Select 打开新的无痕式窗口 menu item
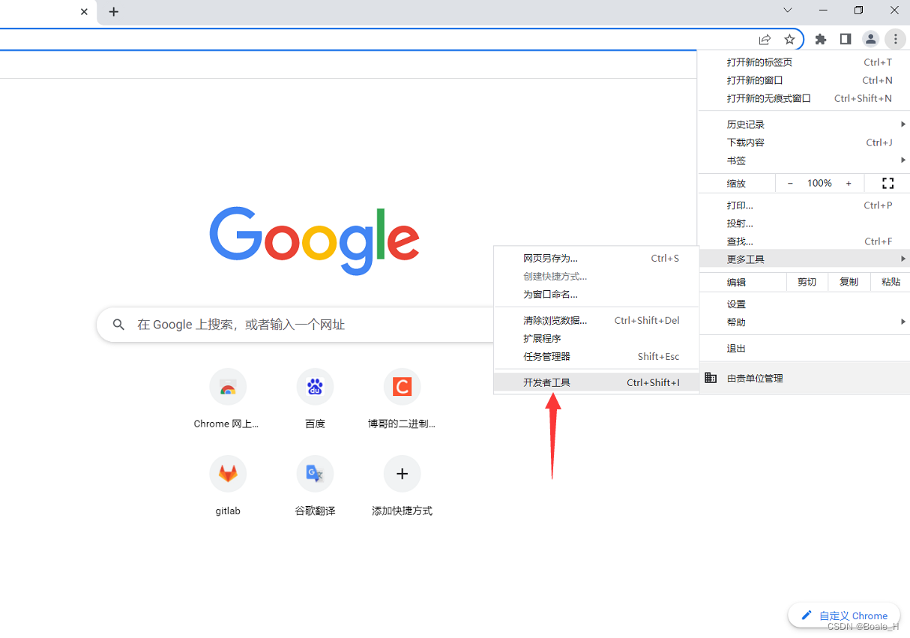 click(804, 98)
